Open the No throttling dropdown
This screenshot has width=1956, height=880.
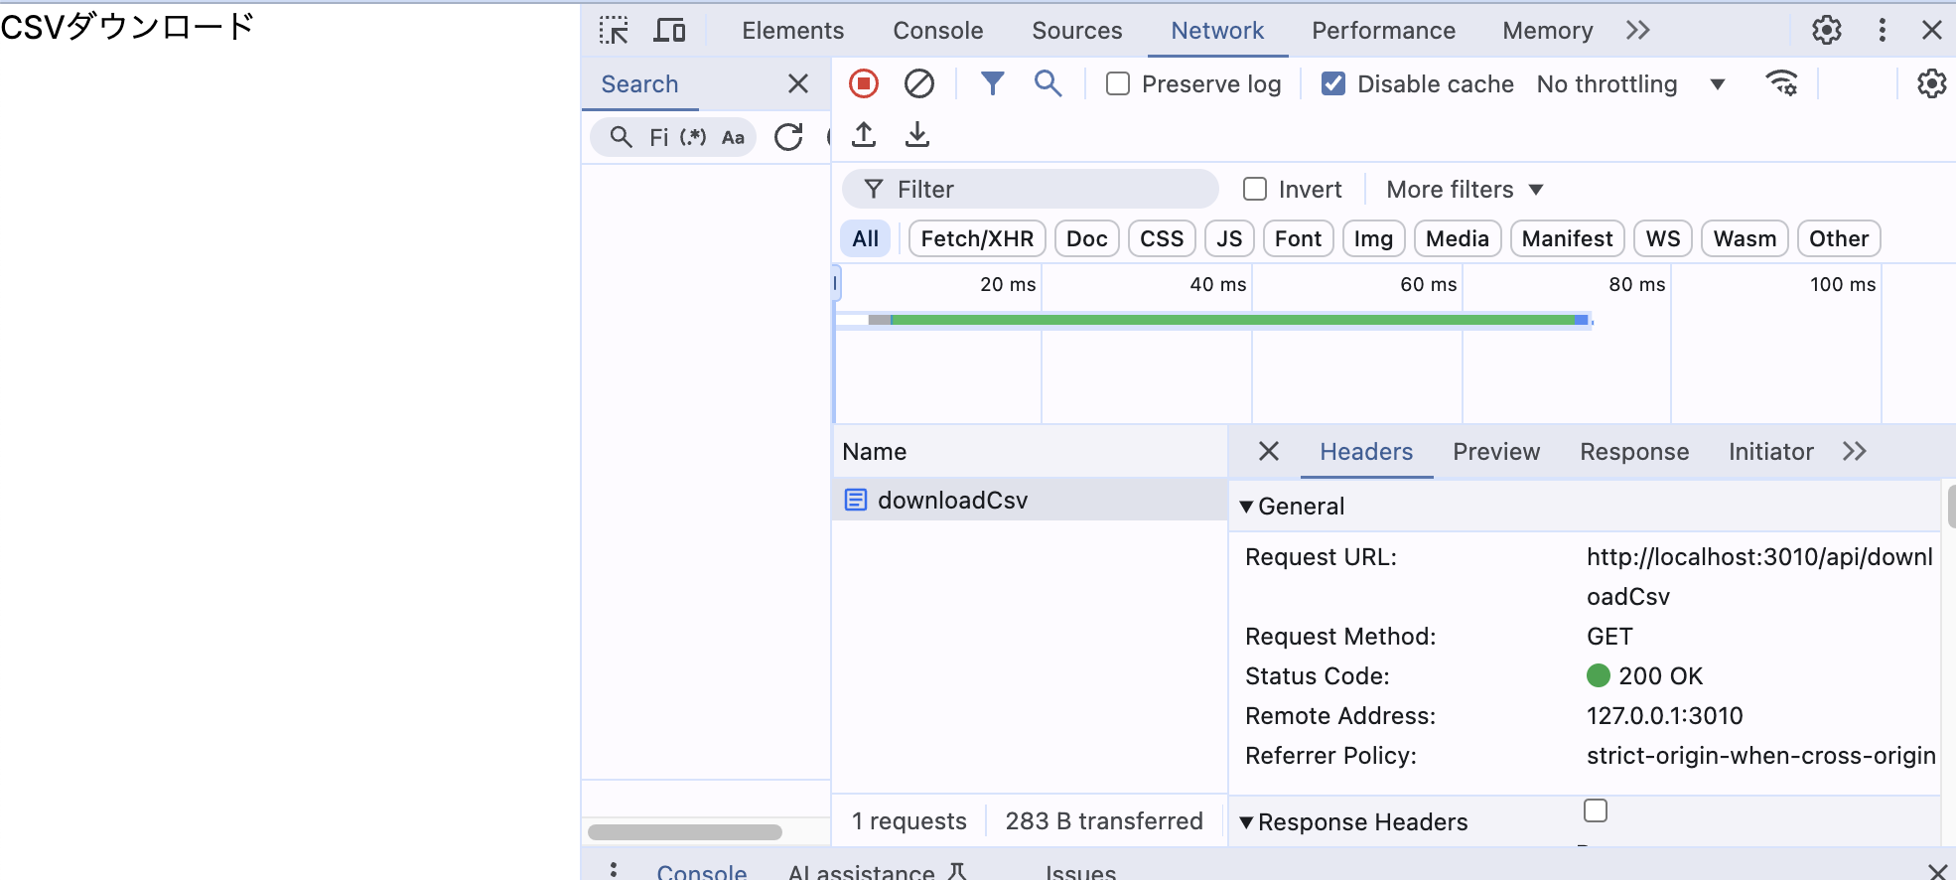(1630, 84)
